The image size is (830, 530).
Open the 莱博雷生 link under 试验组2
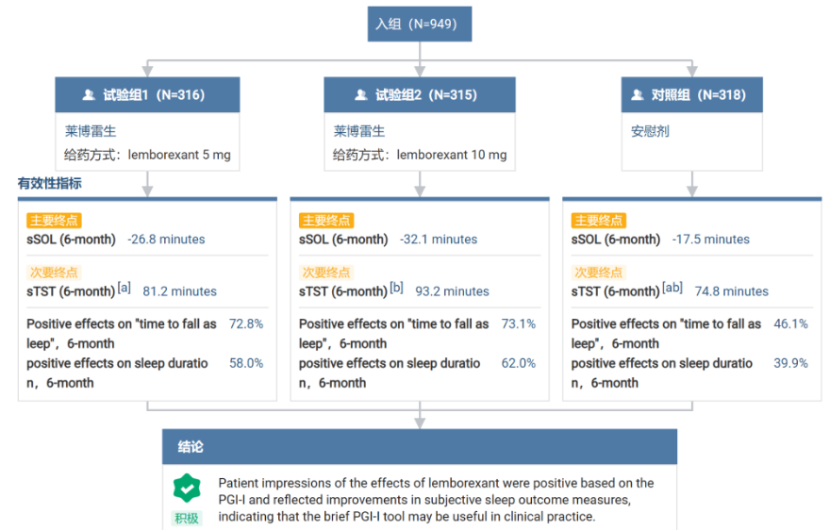coord(359,131)
